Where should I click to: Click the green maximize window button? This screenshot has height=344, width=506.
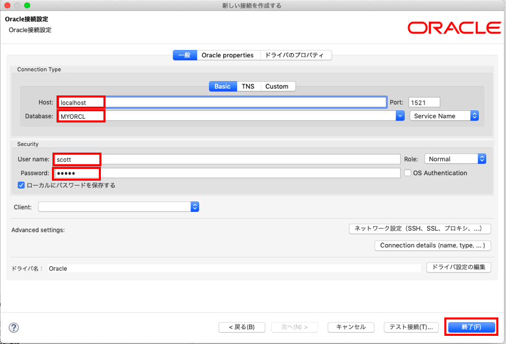pyautogui.click(x=27, y=5)
